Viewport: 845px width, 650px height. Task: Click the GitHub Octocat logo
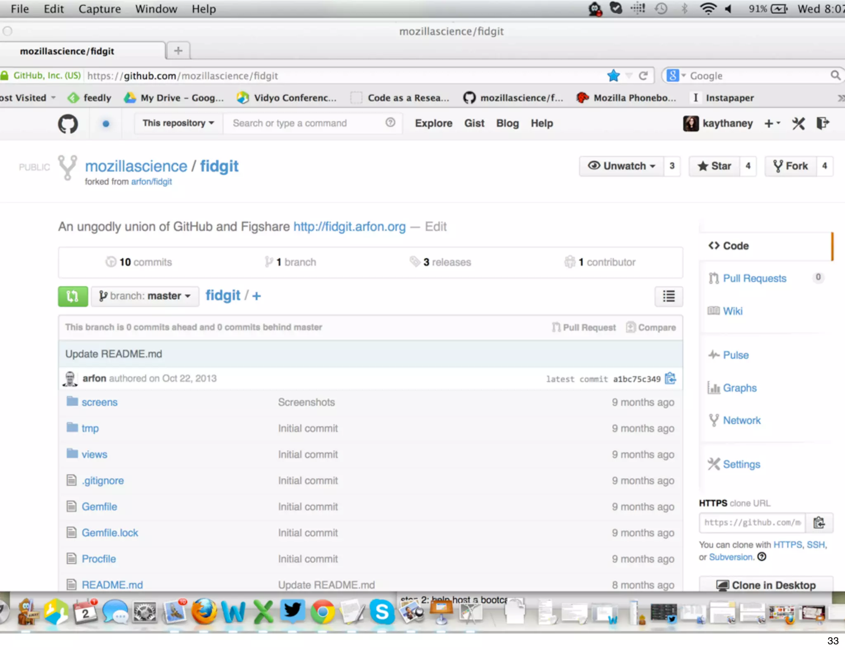(68, 124)
